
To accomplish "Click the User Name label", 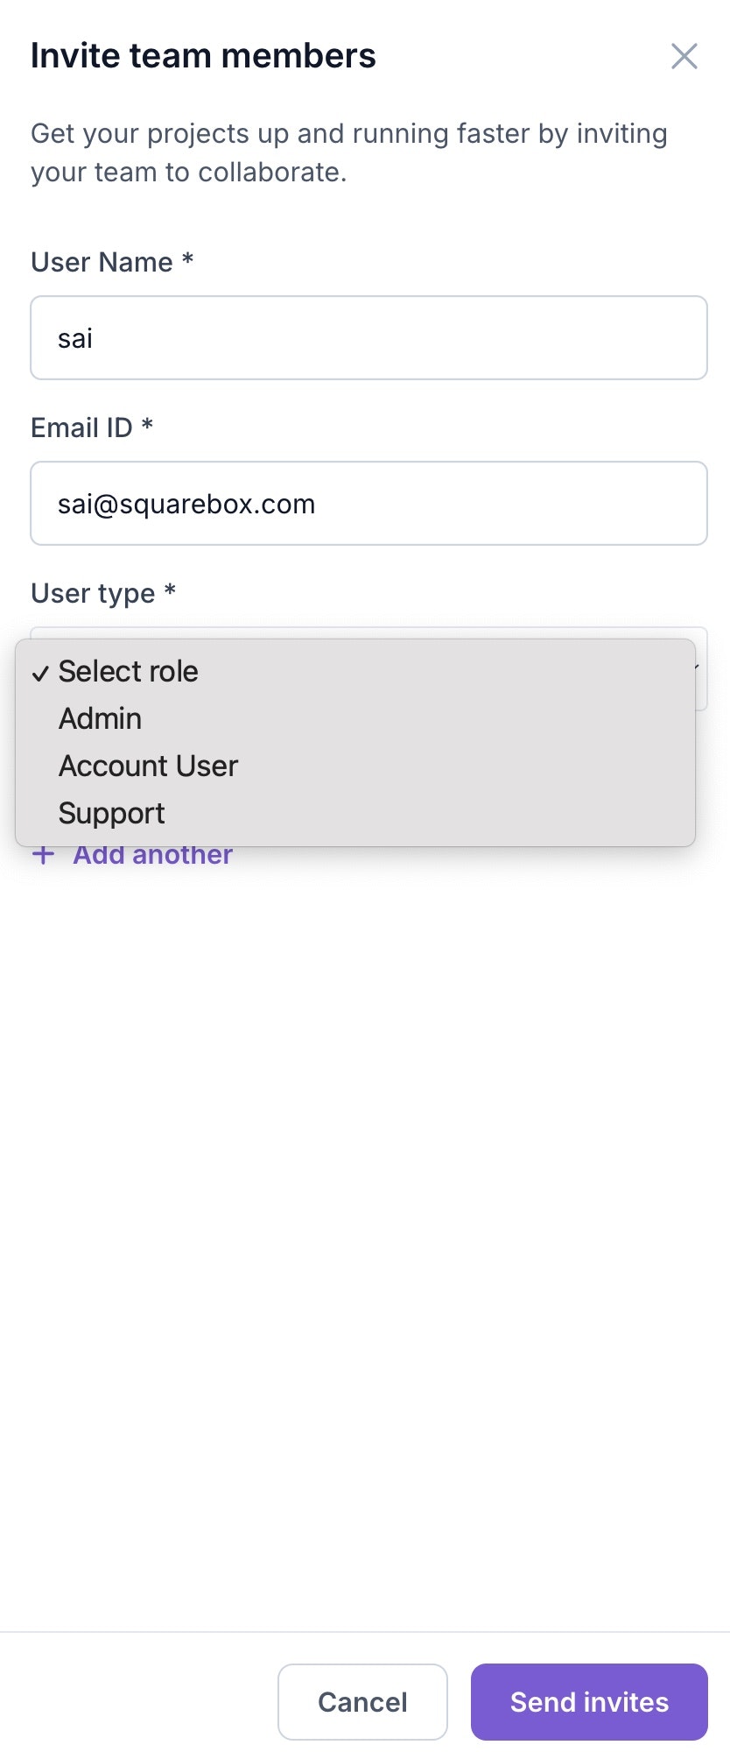I will coord(112,262).
